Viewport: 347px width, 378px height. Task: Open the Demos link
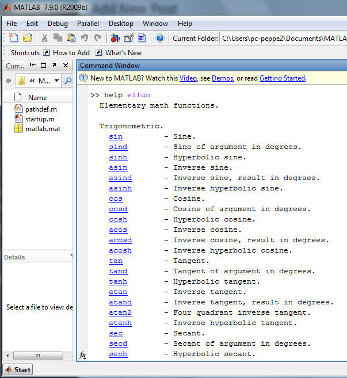pos(223,78)
